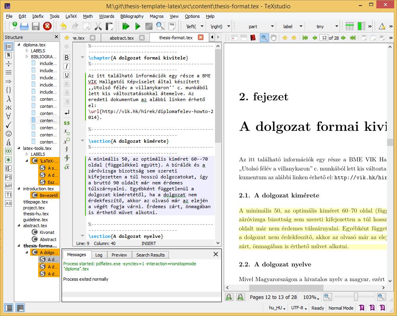Insert newline arrow icon
This screenshot has height=316, width=397.
(x=67, y=113)
